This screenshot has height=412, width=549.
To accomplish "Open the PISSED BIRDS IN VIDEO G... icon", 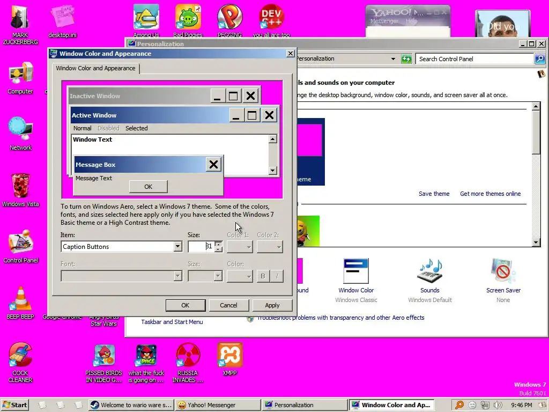I will (104, 363).
